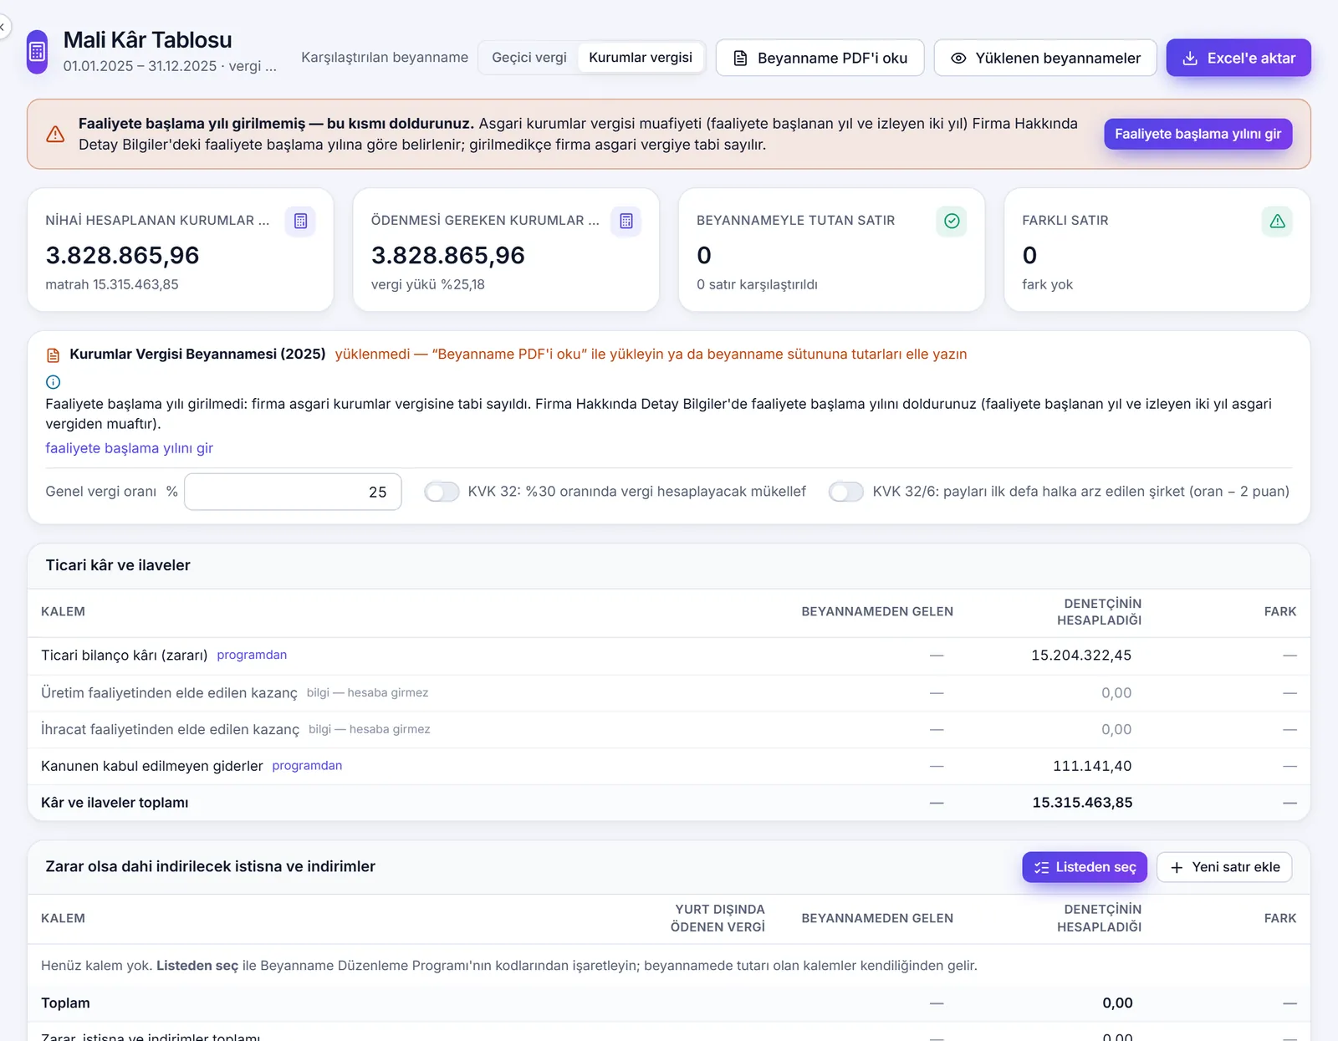Viewport: 1338px width, 1041px height.
Task: Click the 'fark yok' text in Farklı Satır card
Action: [1047, 284]
